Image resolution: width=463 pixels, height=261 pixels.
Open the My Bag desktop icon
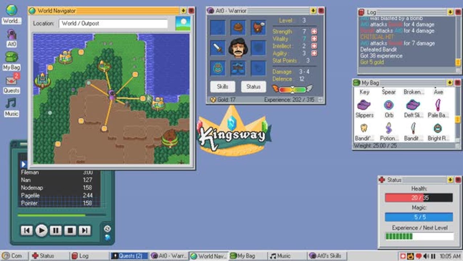click(12, 61)
